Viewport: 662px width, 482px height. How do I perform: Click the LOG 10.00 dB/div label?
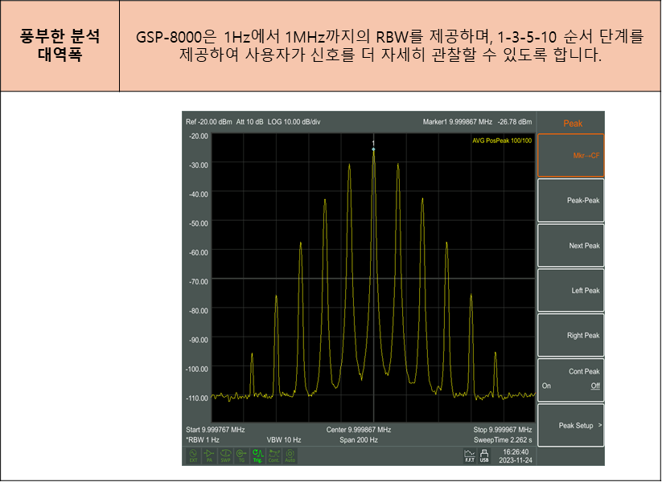(294, 122)
